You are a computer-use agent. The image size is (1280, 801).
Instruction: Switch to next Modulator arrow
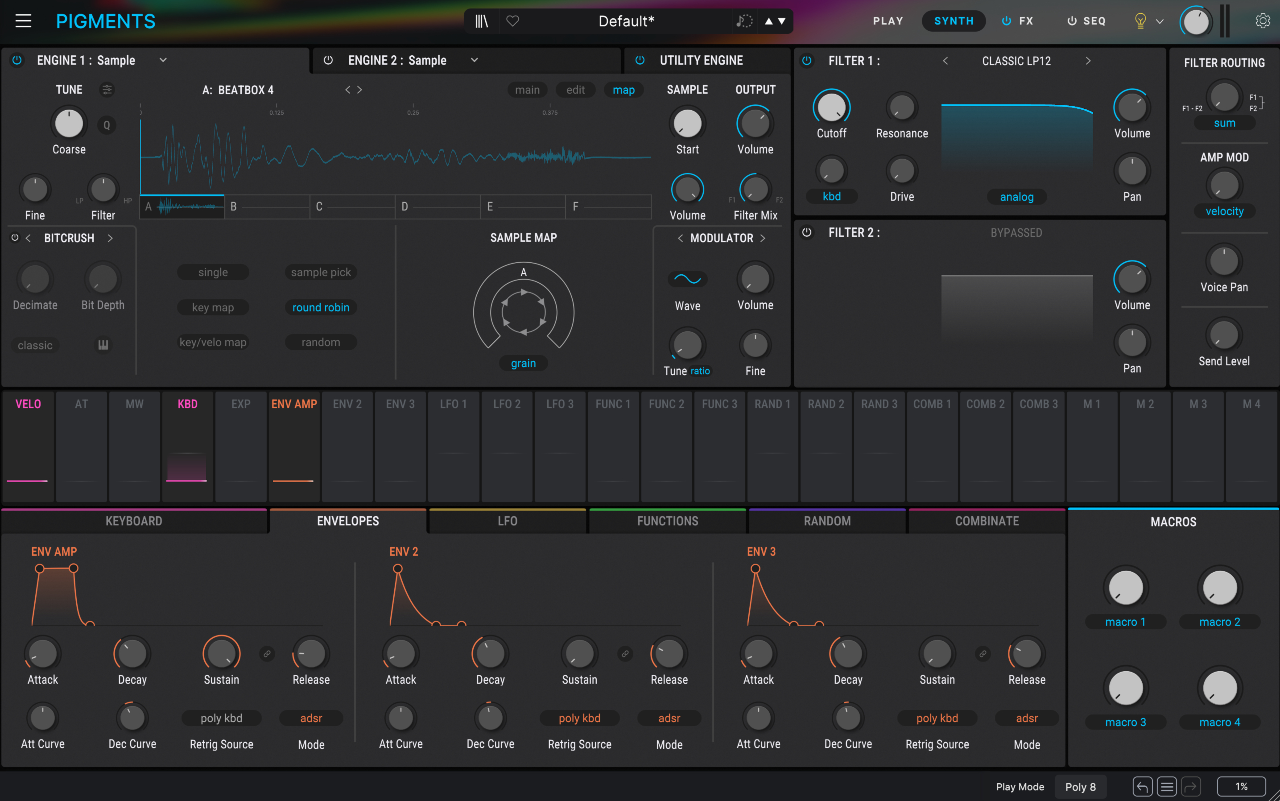tap(763, 239)
